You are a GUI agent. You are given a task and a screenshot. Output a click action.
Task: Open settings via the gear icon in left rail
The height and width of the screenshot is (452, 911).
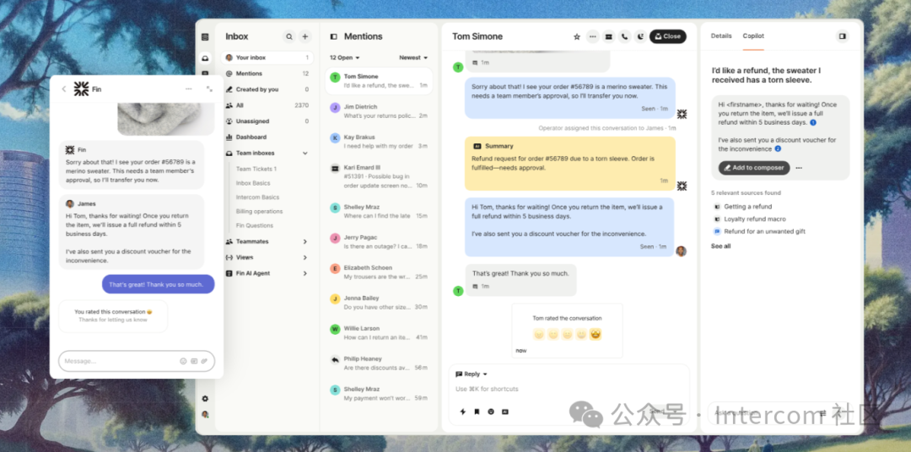pyautogui.click(x=205, y=399)
